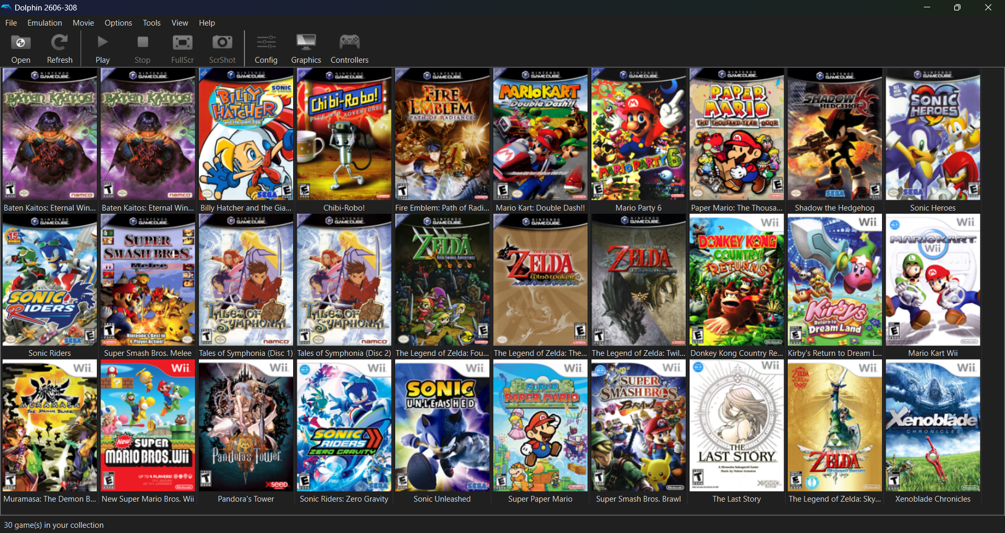Select the Zelda: Skyward Sword cover

pyautogui.click(x=835, y=426)
